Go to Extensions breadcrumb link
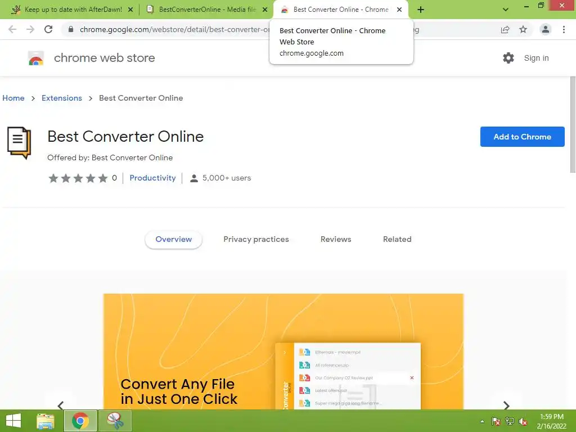Image resolution: width=576 pixels, height=432 pixels. coord(62,98)
